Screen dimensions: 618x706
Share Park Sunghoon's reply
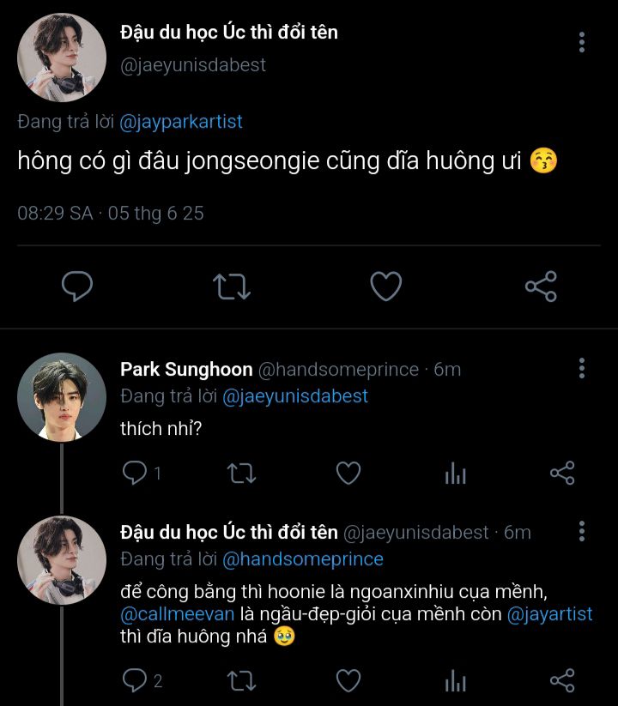pos(562,473)
